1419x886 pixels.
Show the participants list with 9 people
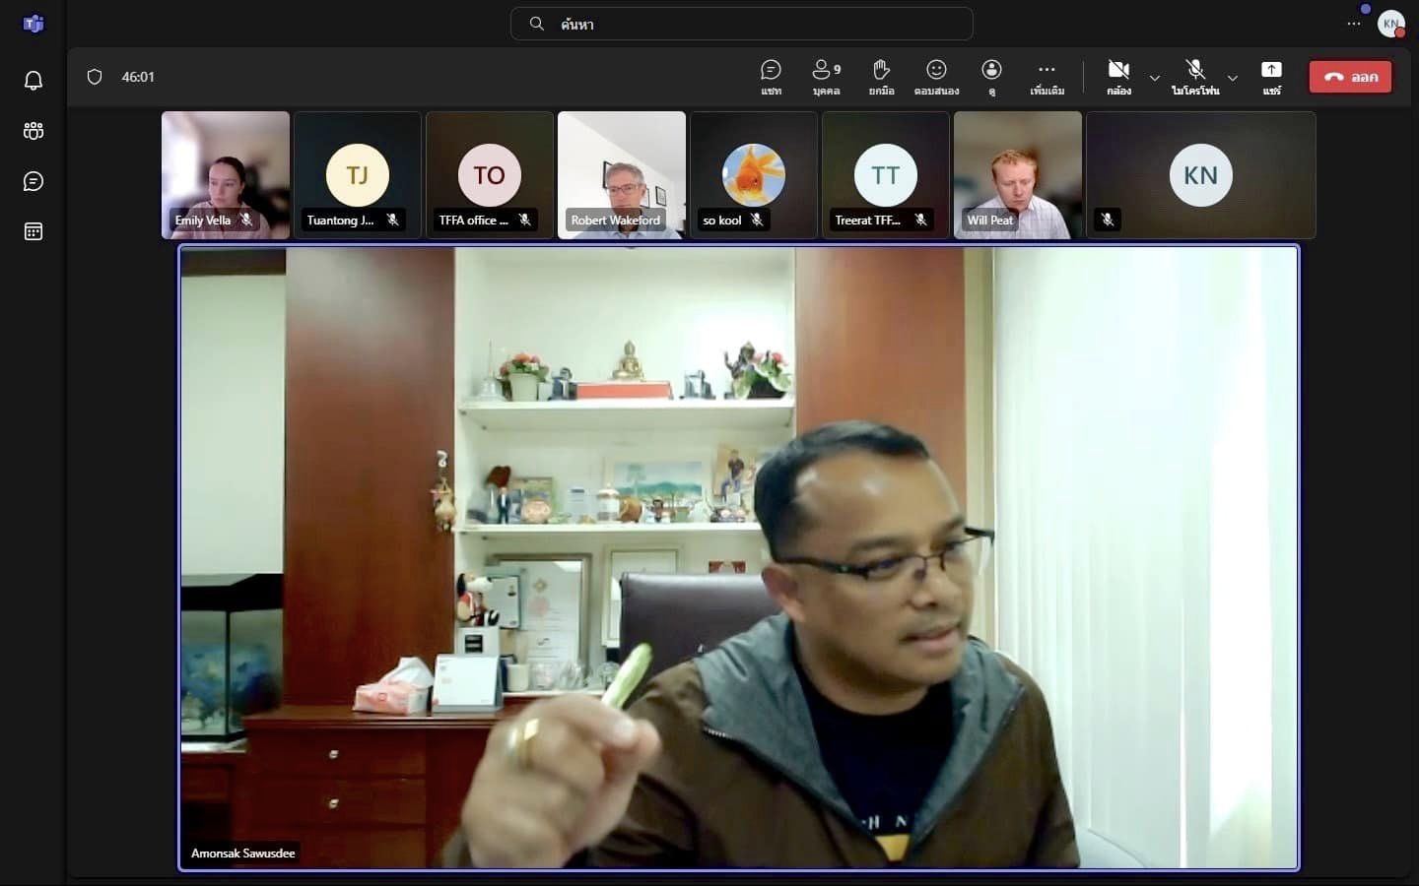tap(826, 76)
